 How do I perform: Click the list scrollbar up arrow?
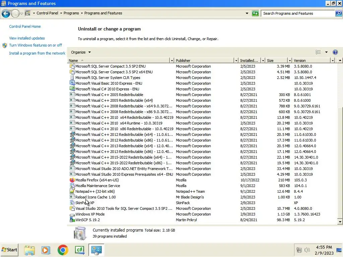click(340, 60)
